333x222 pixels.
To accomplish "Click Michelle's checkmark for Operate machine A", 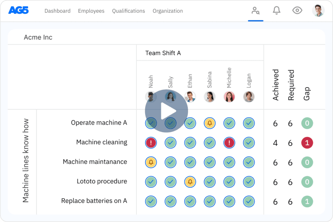I will click(229, 123).
